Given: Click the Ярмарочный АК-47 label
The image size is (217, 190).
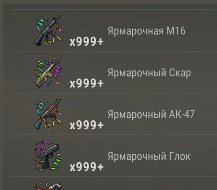Looking at the screenshot, I should [x=151, y=115].
